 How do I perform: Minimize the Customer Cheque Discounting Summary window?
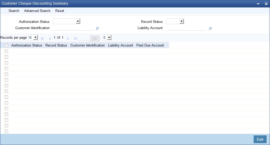click(x=258, y=4)
